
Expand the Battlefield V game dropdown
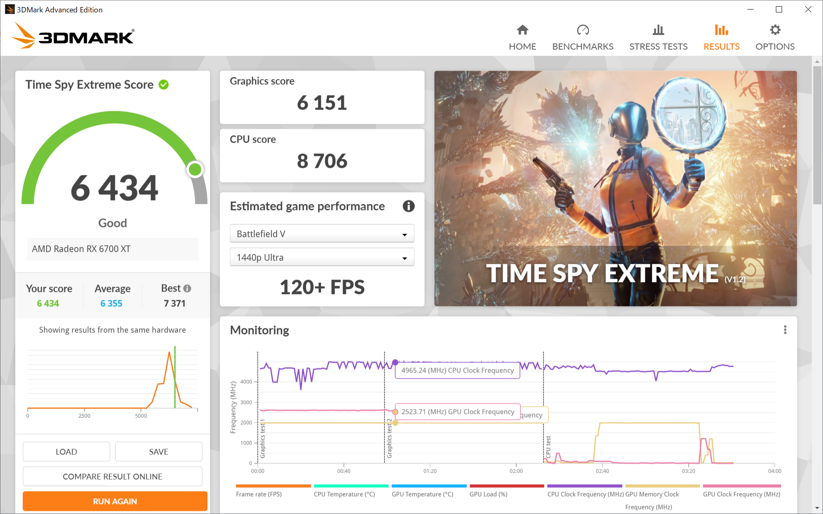[322, 234]
